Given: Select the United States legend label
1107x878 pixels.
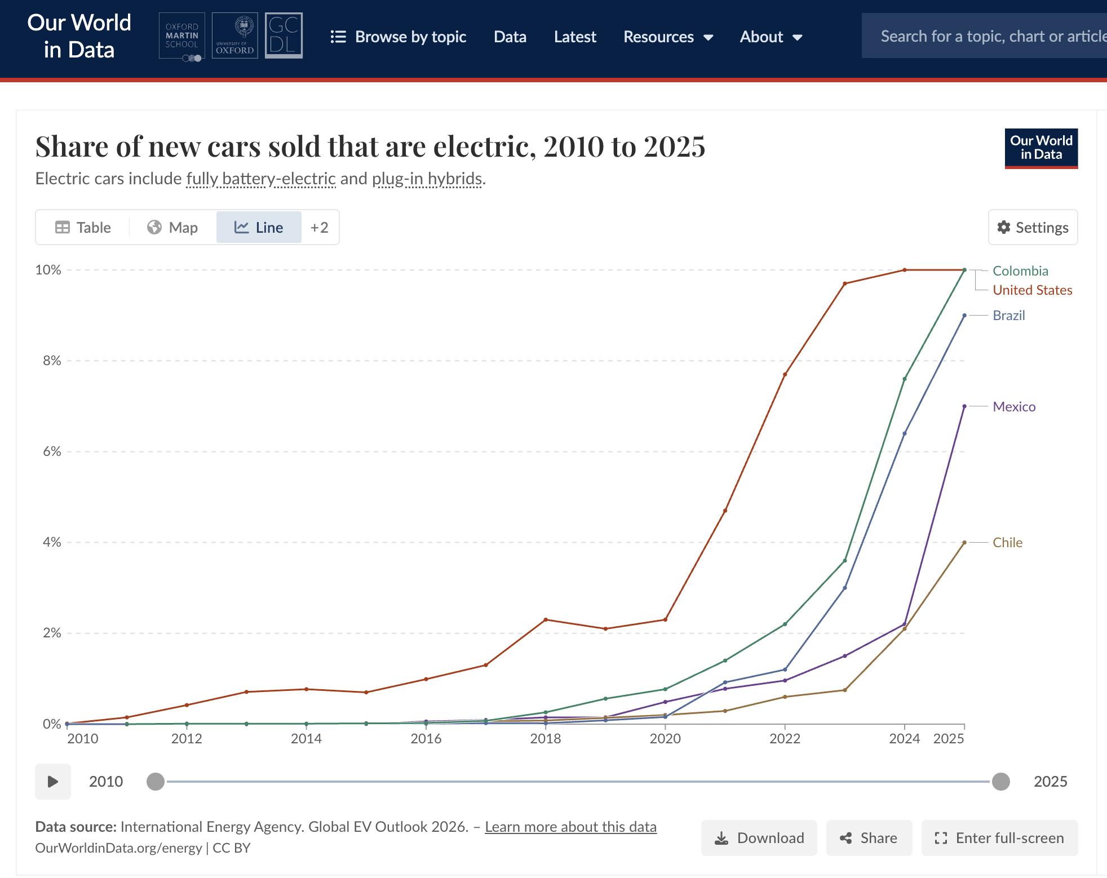Looking at the screenshot, I should (x=1033, y=290).
